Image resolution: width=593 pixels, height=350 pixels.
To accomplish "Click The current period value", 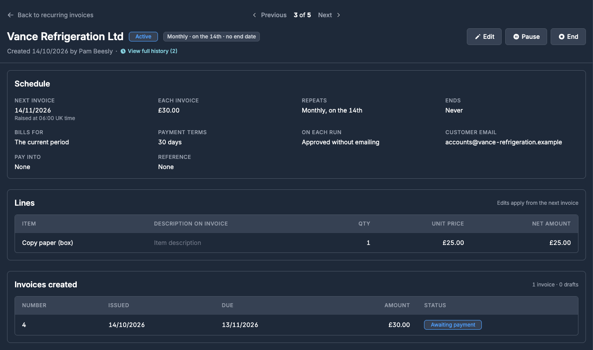I will 41,142.
